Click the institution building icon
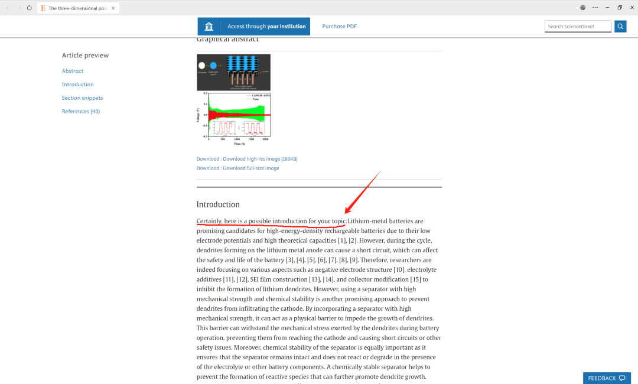The image size is (638, 384). 209,27
